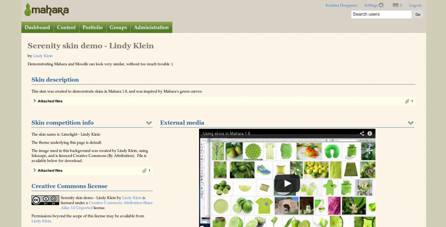The height and width of the screenshot is (227, 446).
Task: Open Lindy Klein link under Permissions text
Action: click(41, 221)
